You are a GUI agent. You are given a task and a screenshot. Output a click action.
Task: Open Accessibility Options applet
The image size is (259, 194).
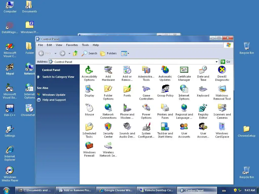(89, 74)
